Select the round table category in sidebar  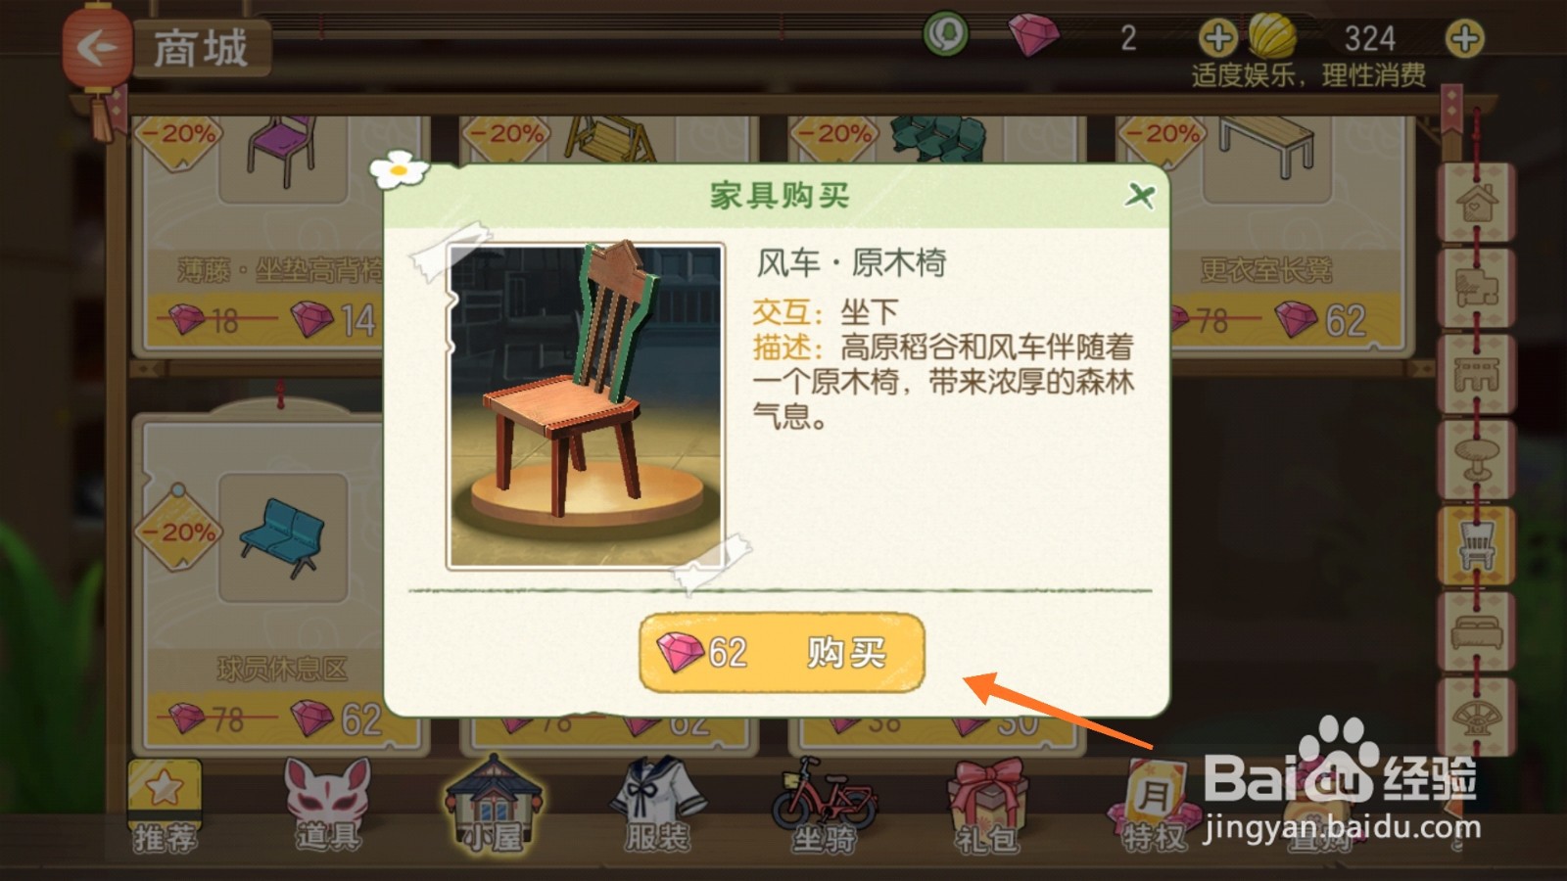[x=1477, y=460]
